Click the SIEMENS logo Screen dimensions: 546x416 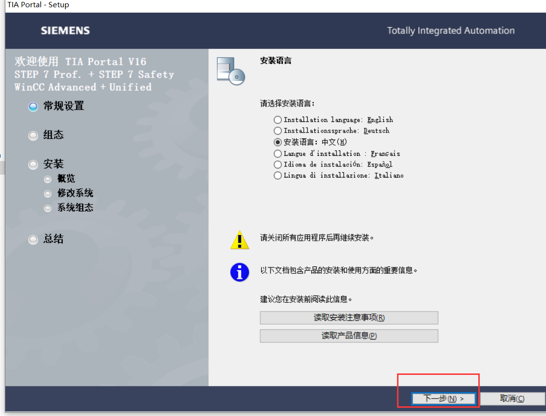65,30
